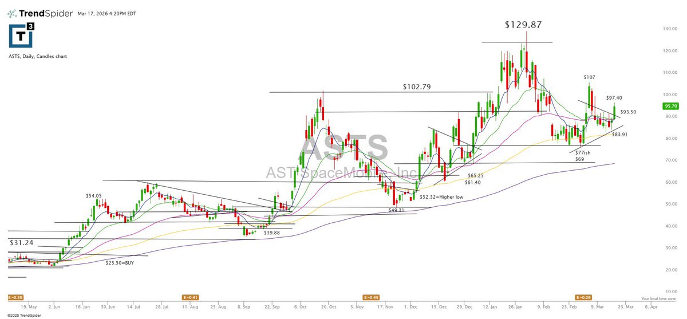Click the 80.00 price axis label
687x319 pixels.
click(670, 139)
